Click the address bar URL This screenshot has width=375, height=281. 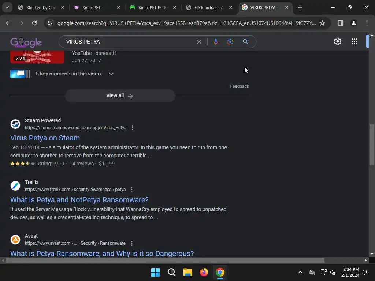(186, 23)
